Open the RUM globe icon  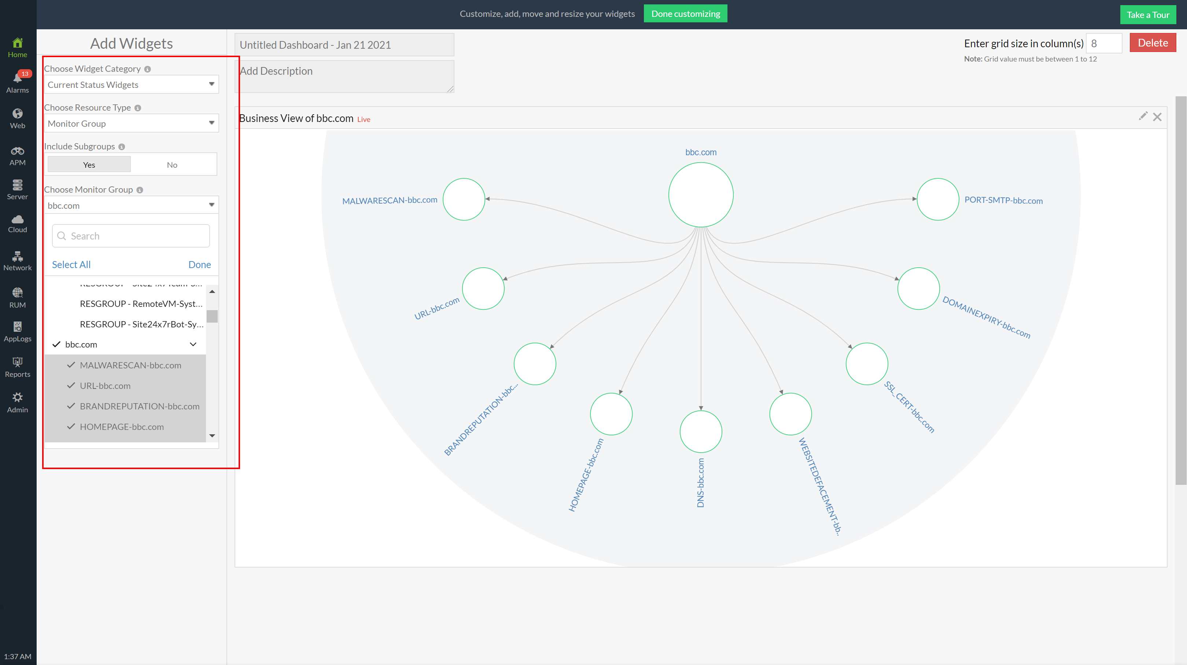(18, 293)
